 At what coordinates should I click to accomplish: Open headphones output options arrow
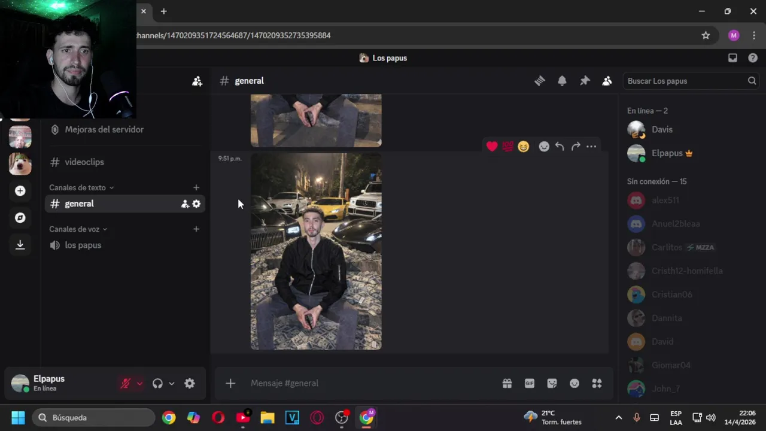pos(172,384)
